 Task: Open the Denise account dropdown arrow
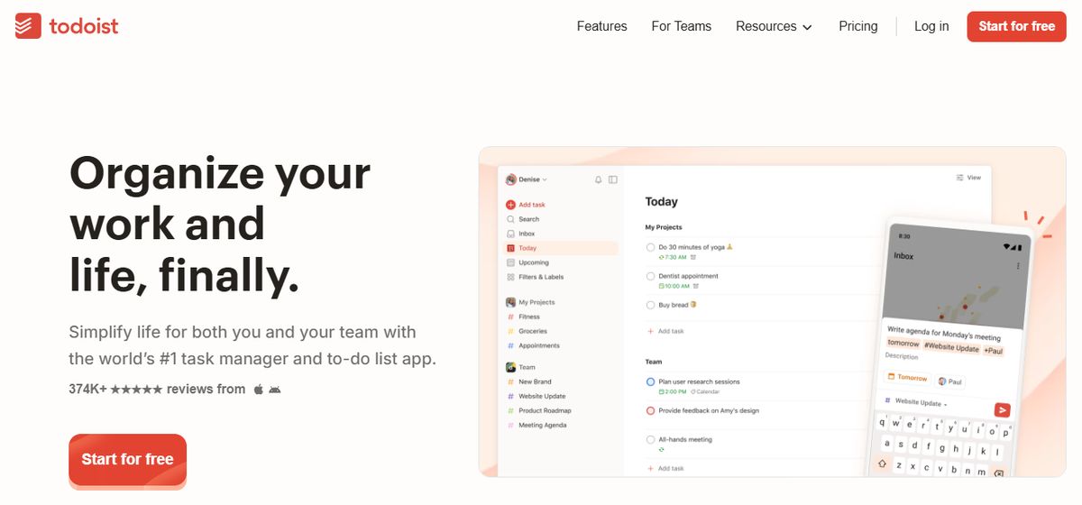coord(545,179)
